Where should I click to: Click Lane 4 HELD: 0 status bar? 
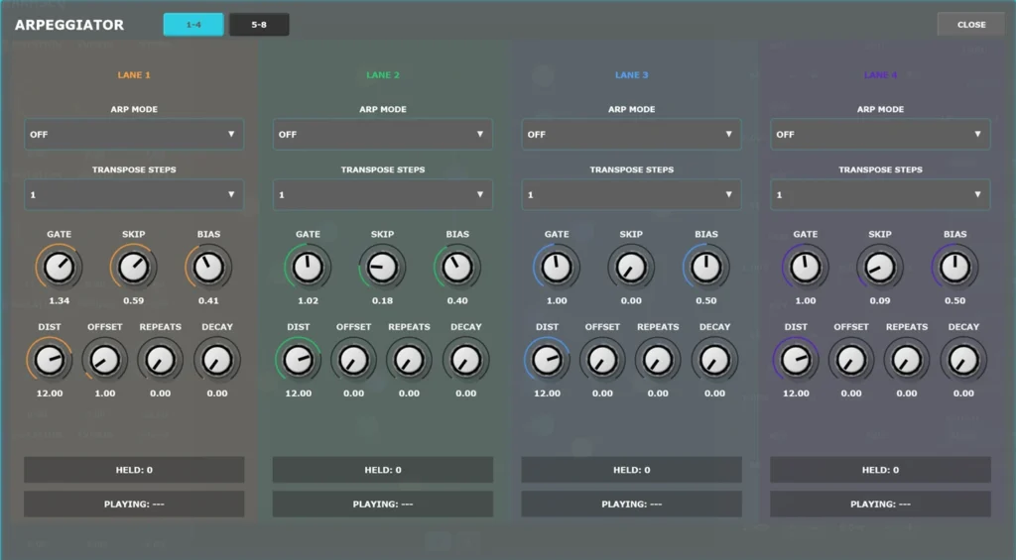coord(881,470)
